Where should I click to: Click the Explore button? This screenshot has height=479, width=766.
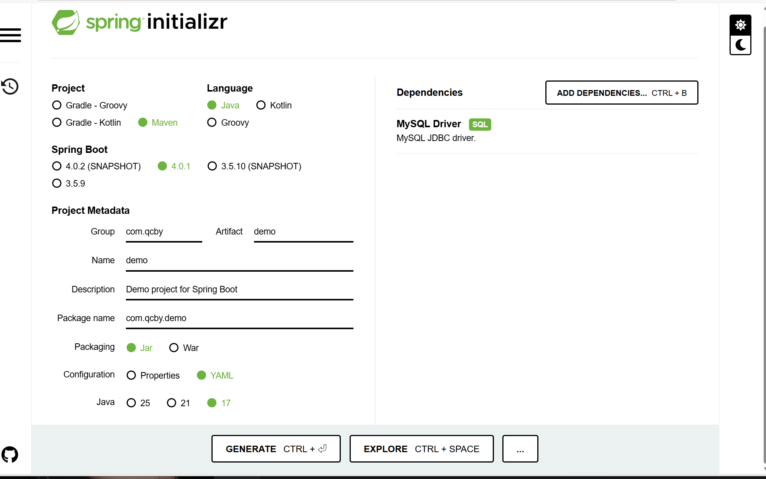pos(421,449)
